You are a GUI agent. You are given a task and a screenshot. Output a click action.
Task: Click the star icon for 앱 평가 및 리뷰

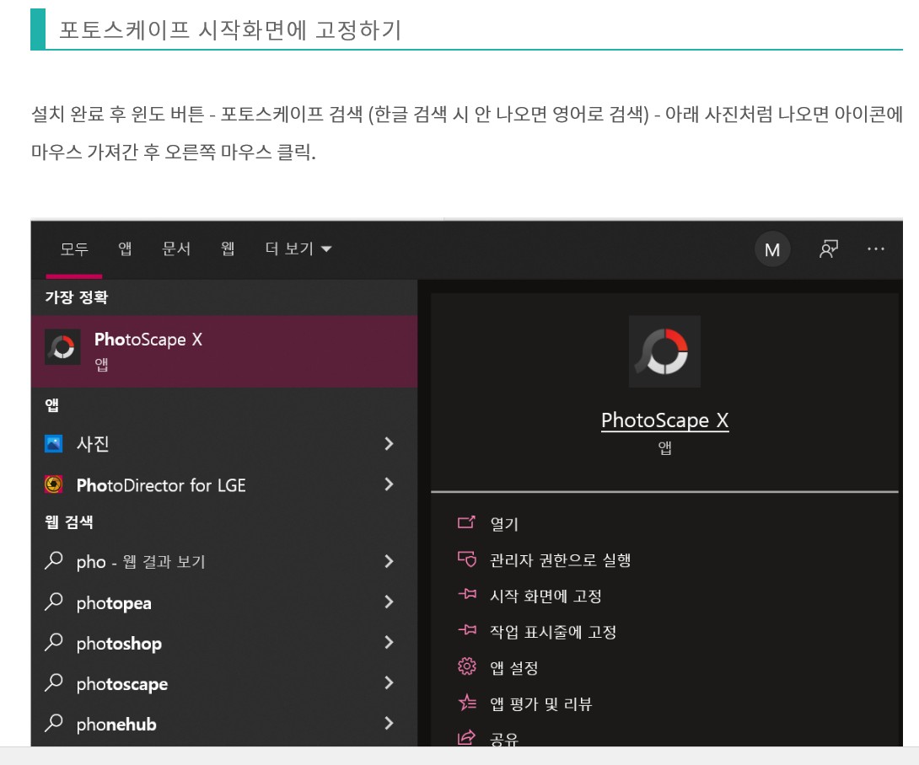tap(467, 702)
